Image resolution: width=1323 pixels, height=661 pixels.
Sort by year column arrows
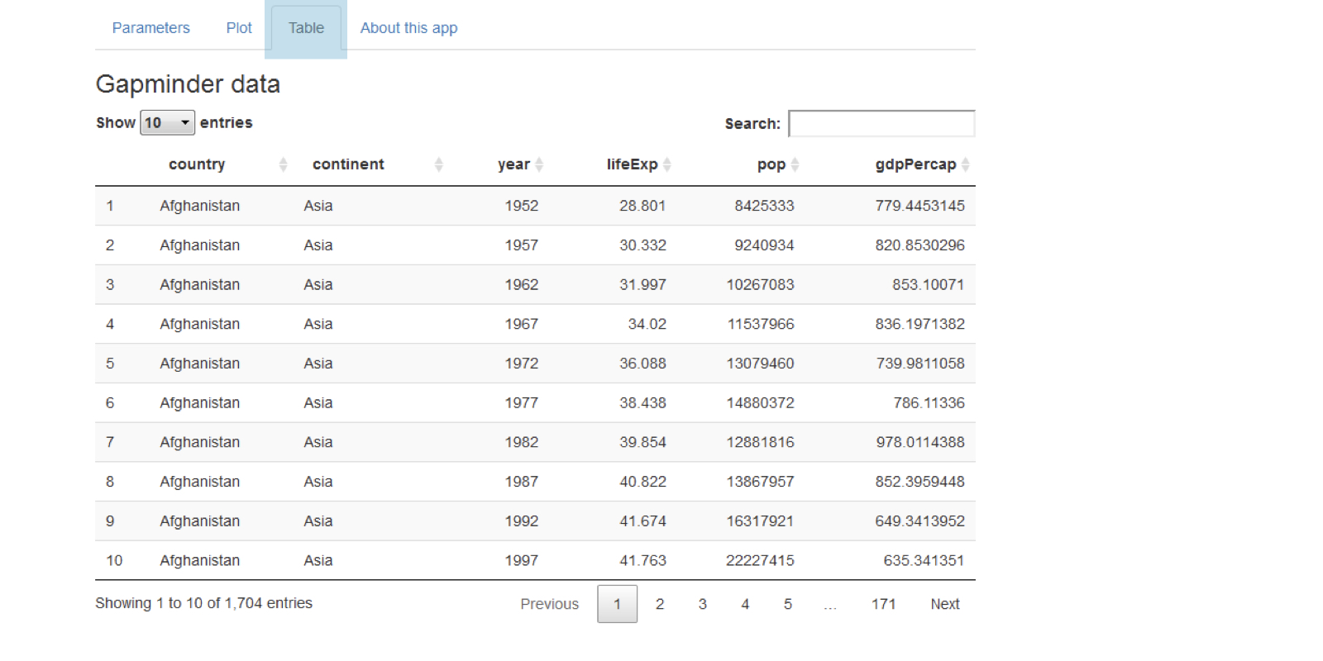(x=539, y=164)
